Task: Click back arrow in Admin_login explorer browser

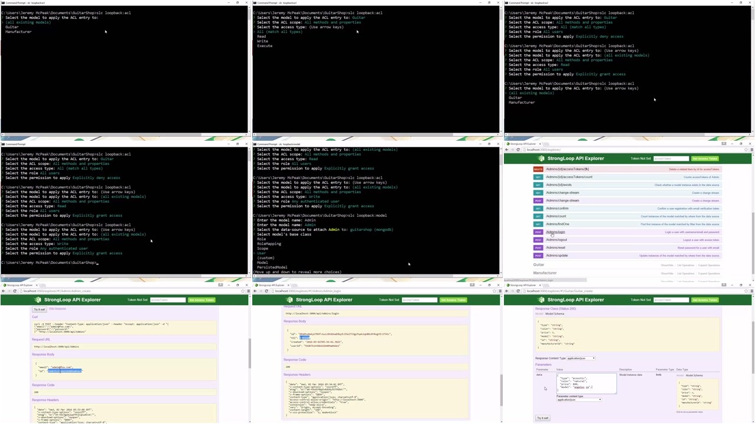Action: 255,291
